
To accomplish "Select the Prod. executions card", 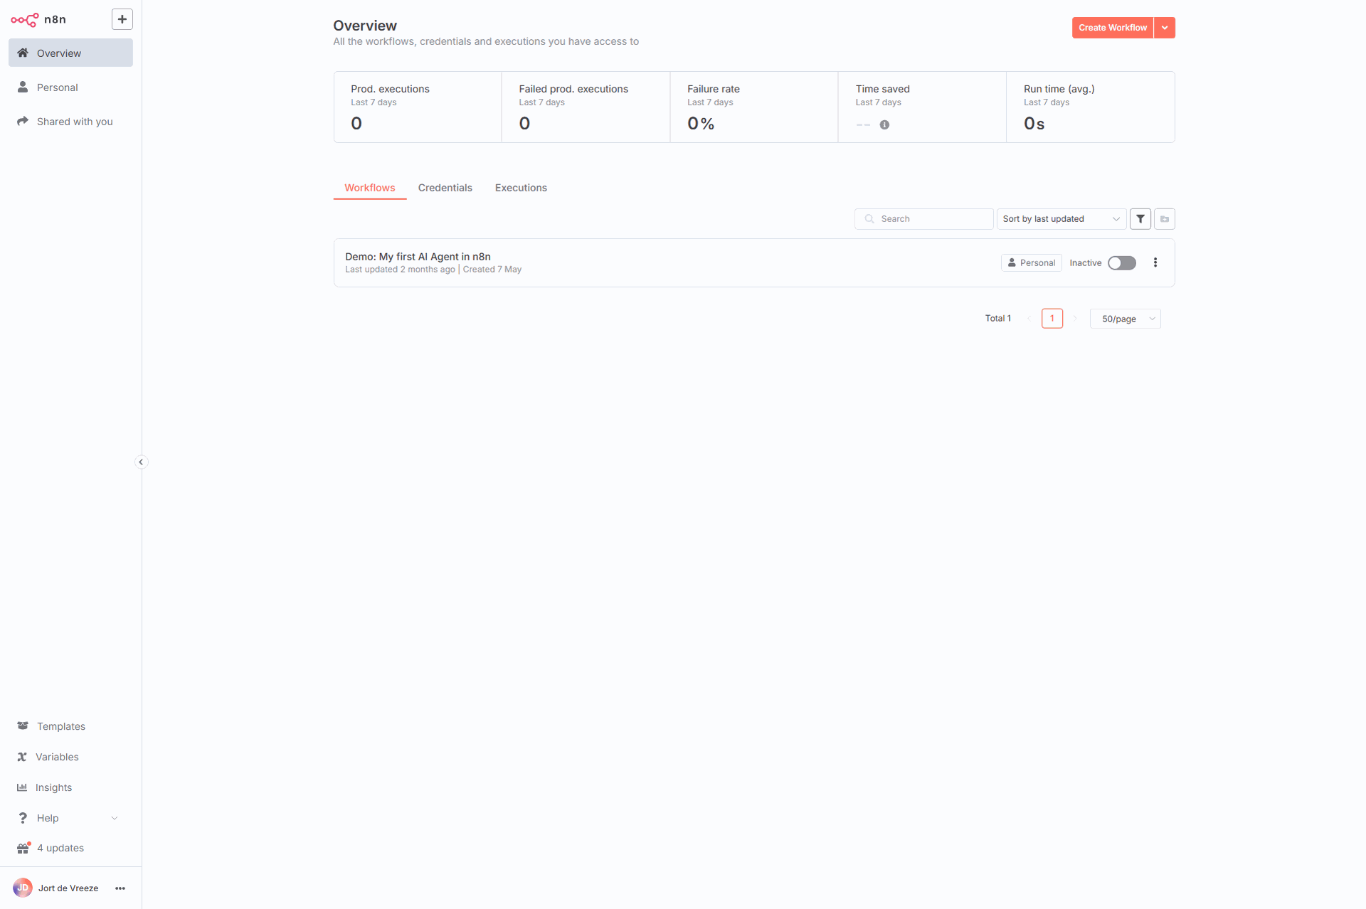I will [418, 107].
